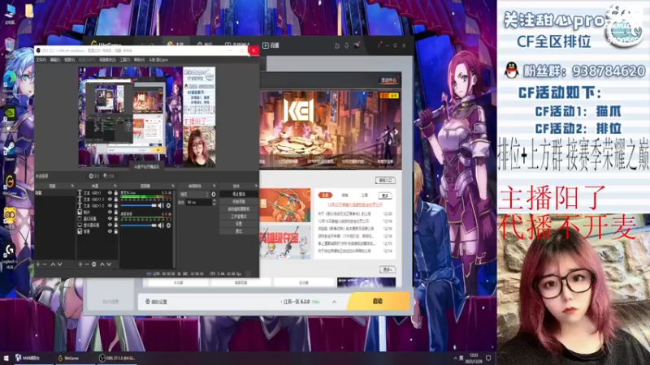Add a new scene with the plus icon

coord(38,264)
